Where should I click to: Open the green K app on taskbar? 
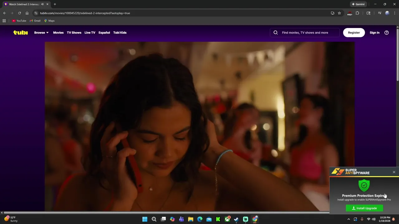(218, 219)
